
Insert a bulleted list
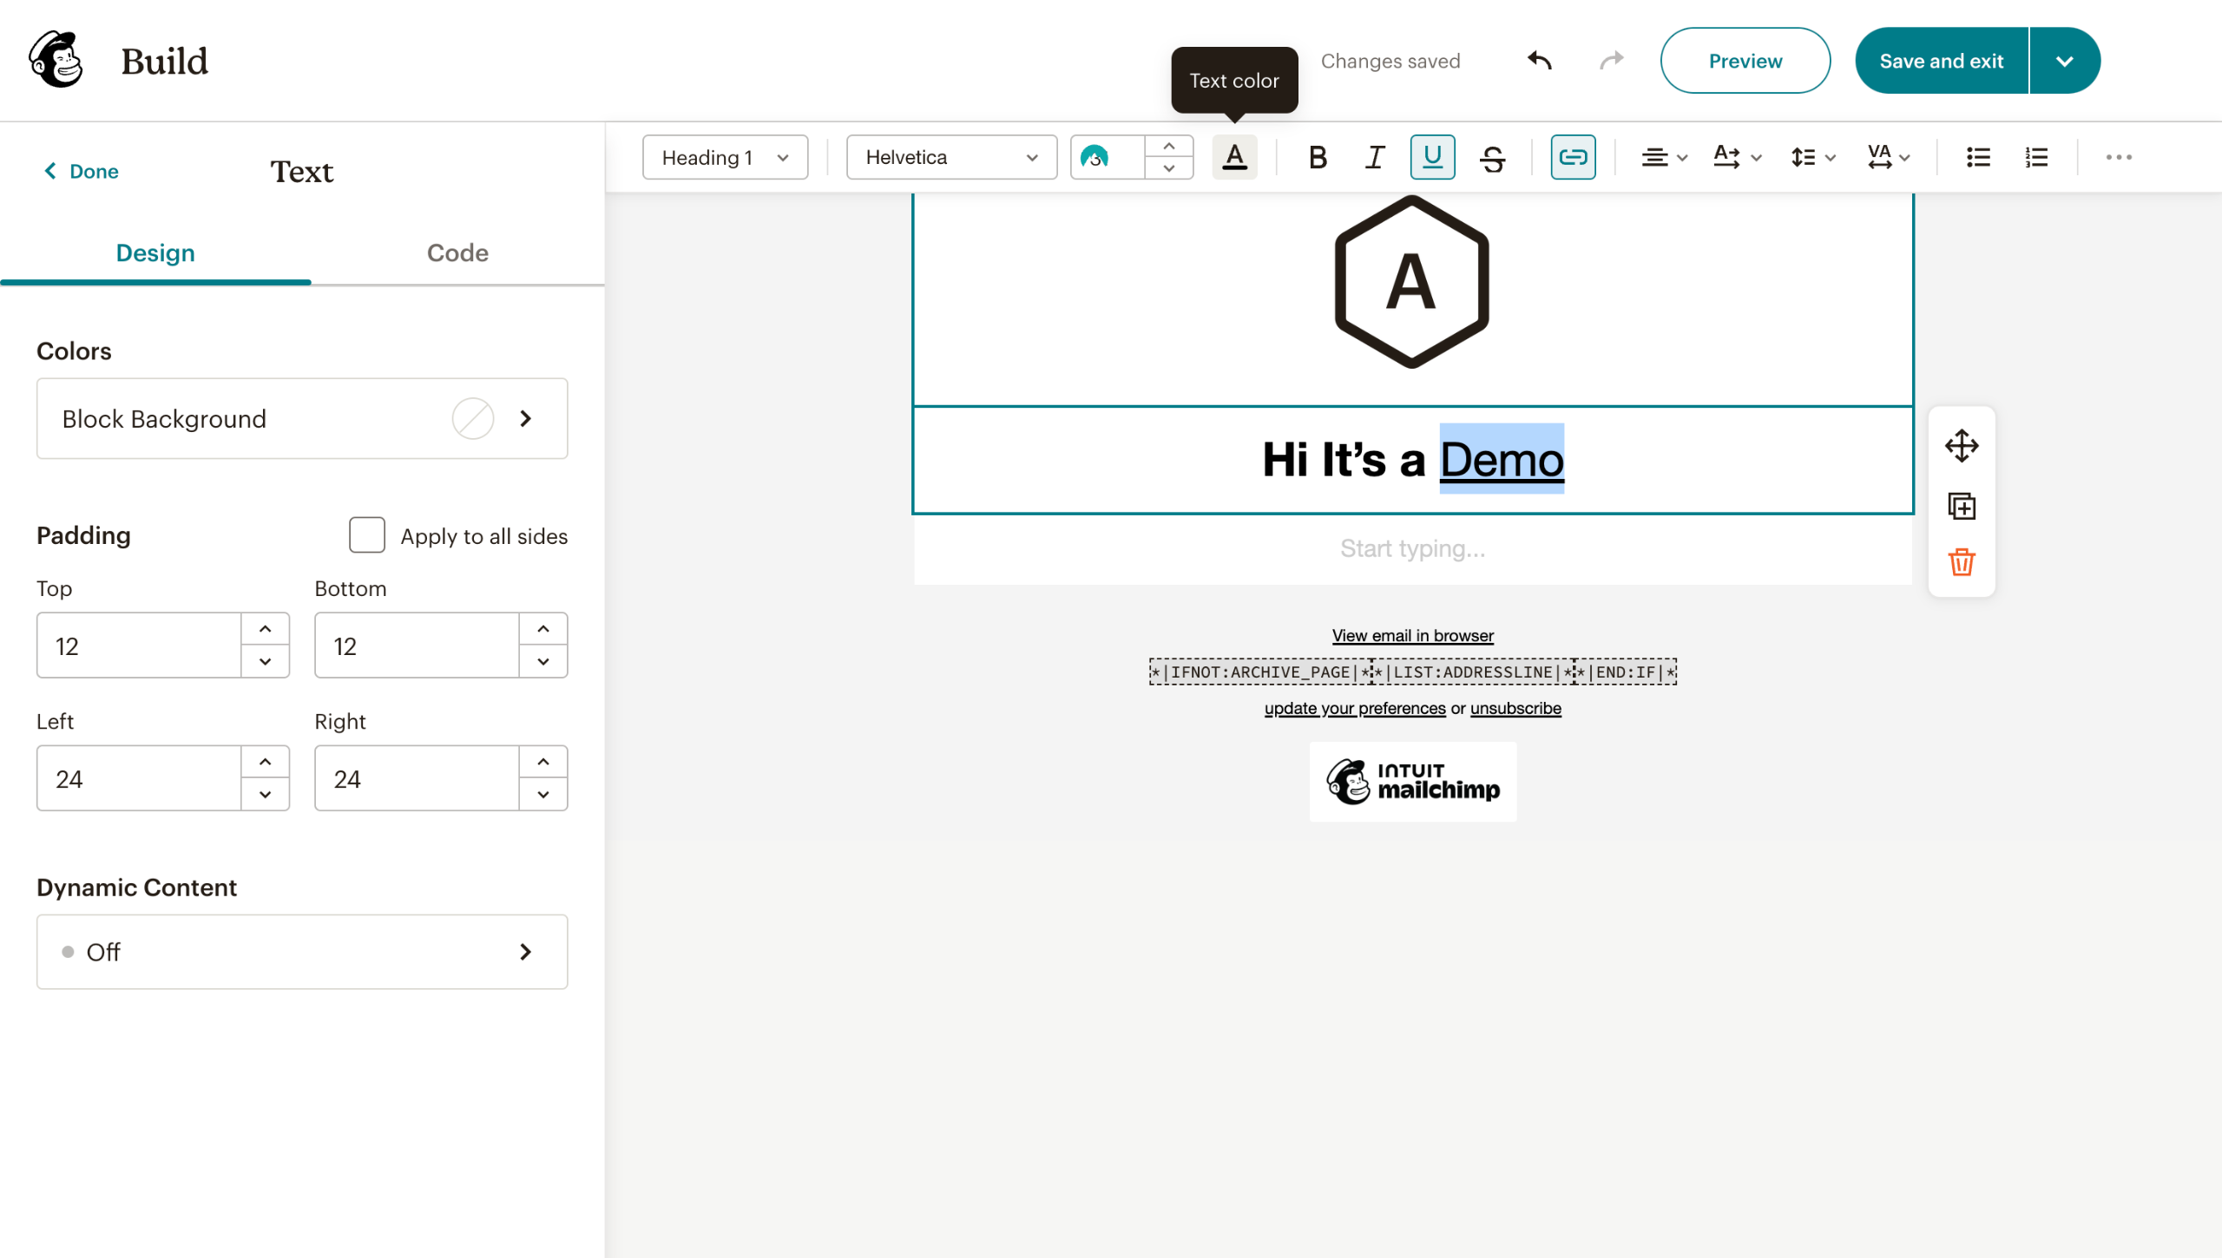pyautogui.click(x=1978, y=157)
